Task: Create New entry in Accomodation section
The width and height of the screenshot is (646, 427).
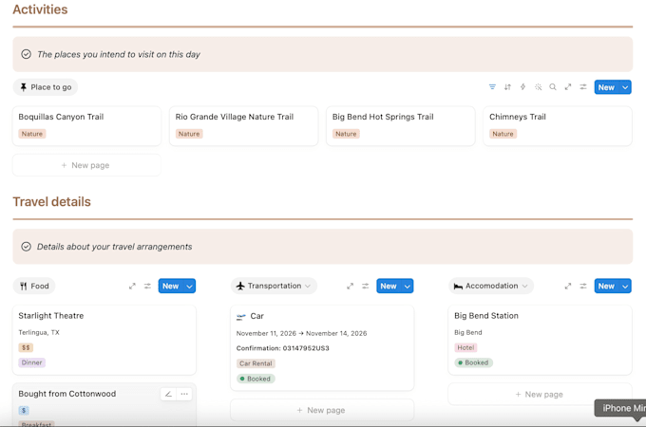Action: pos(606,286)
